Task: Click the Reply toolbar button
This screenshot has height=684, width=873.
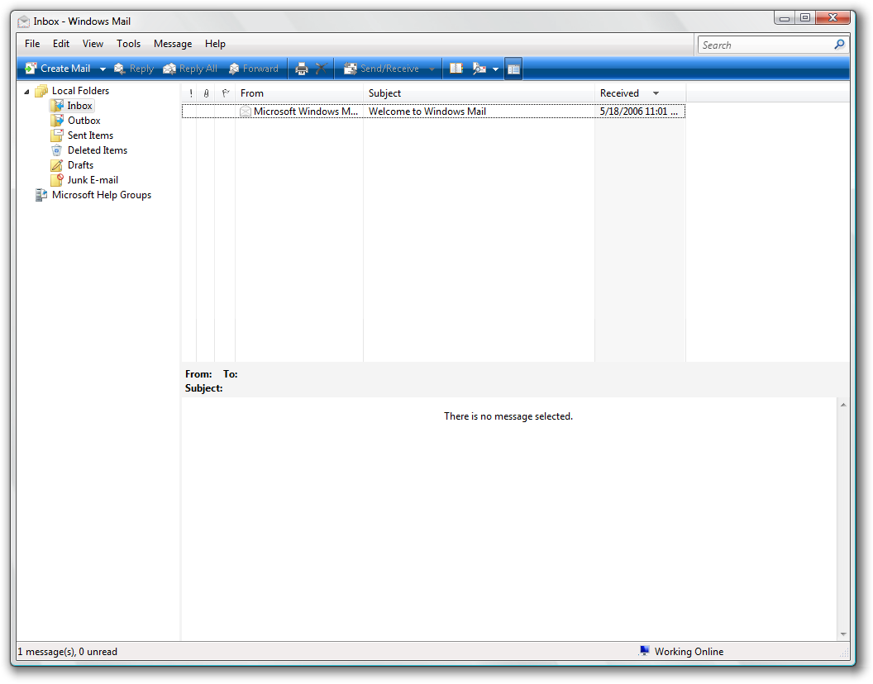Action: pyautogui.click(x=134, y=69)
